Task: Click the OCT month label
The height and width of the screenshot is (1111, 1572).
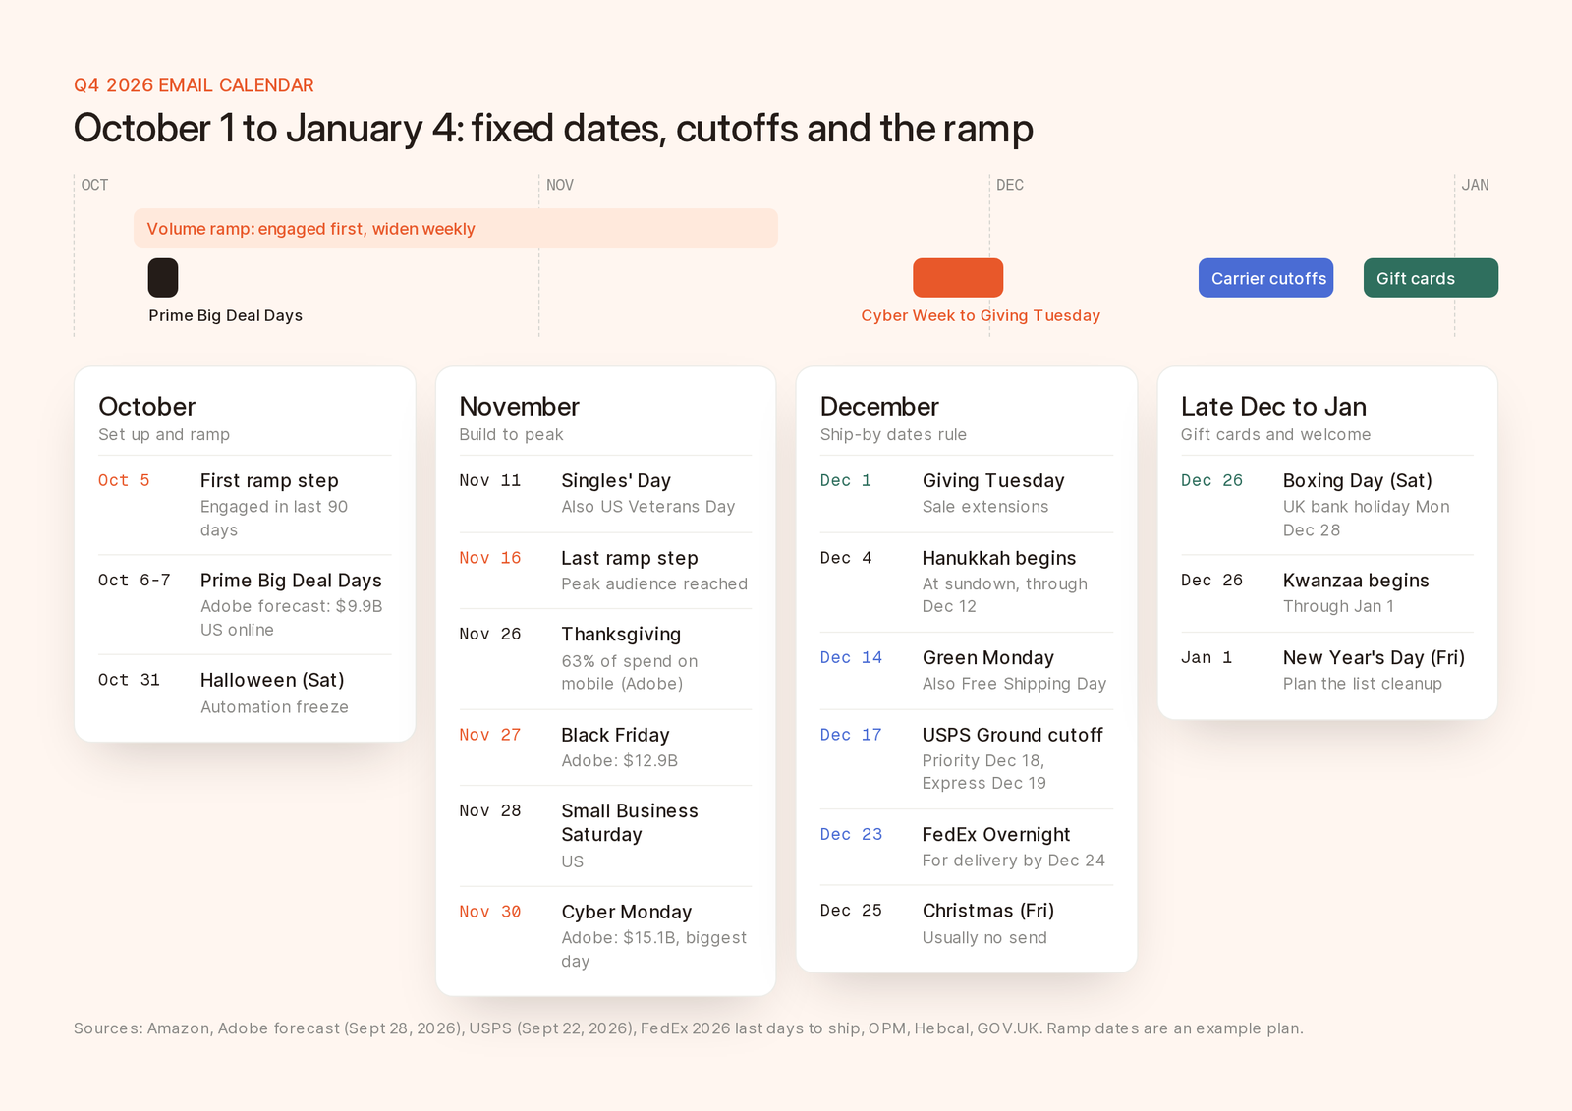Action: pos(94,185)
